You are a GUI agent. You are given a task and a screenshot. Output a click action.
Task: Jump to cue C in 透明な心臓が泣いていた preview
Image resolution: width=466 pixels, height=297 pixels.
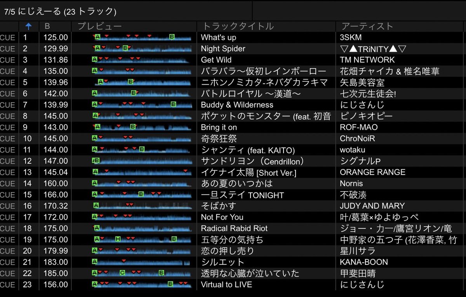(x=122, y=273)
